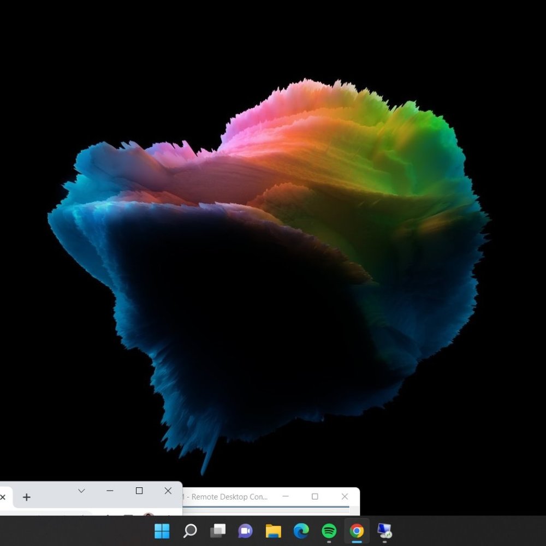The height and width of the screenshot is (546, 546).
Task: Minimize the Chrome window
Action: click(110, 491)
